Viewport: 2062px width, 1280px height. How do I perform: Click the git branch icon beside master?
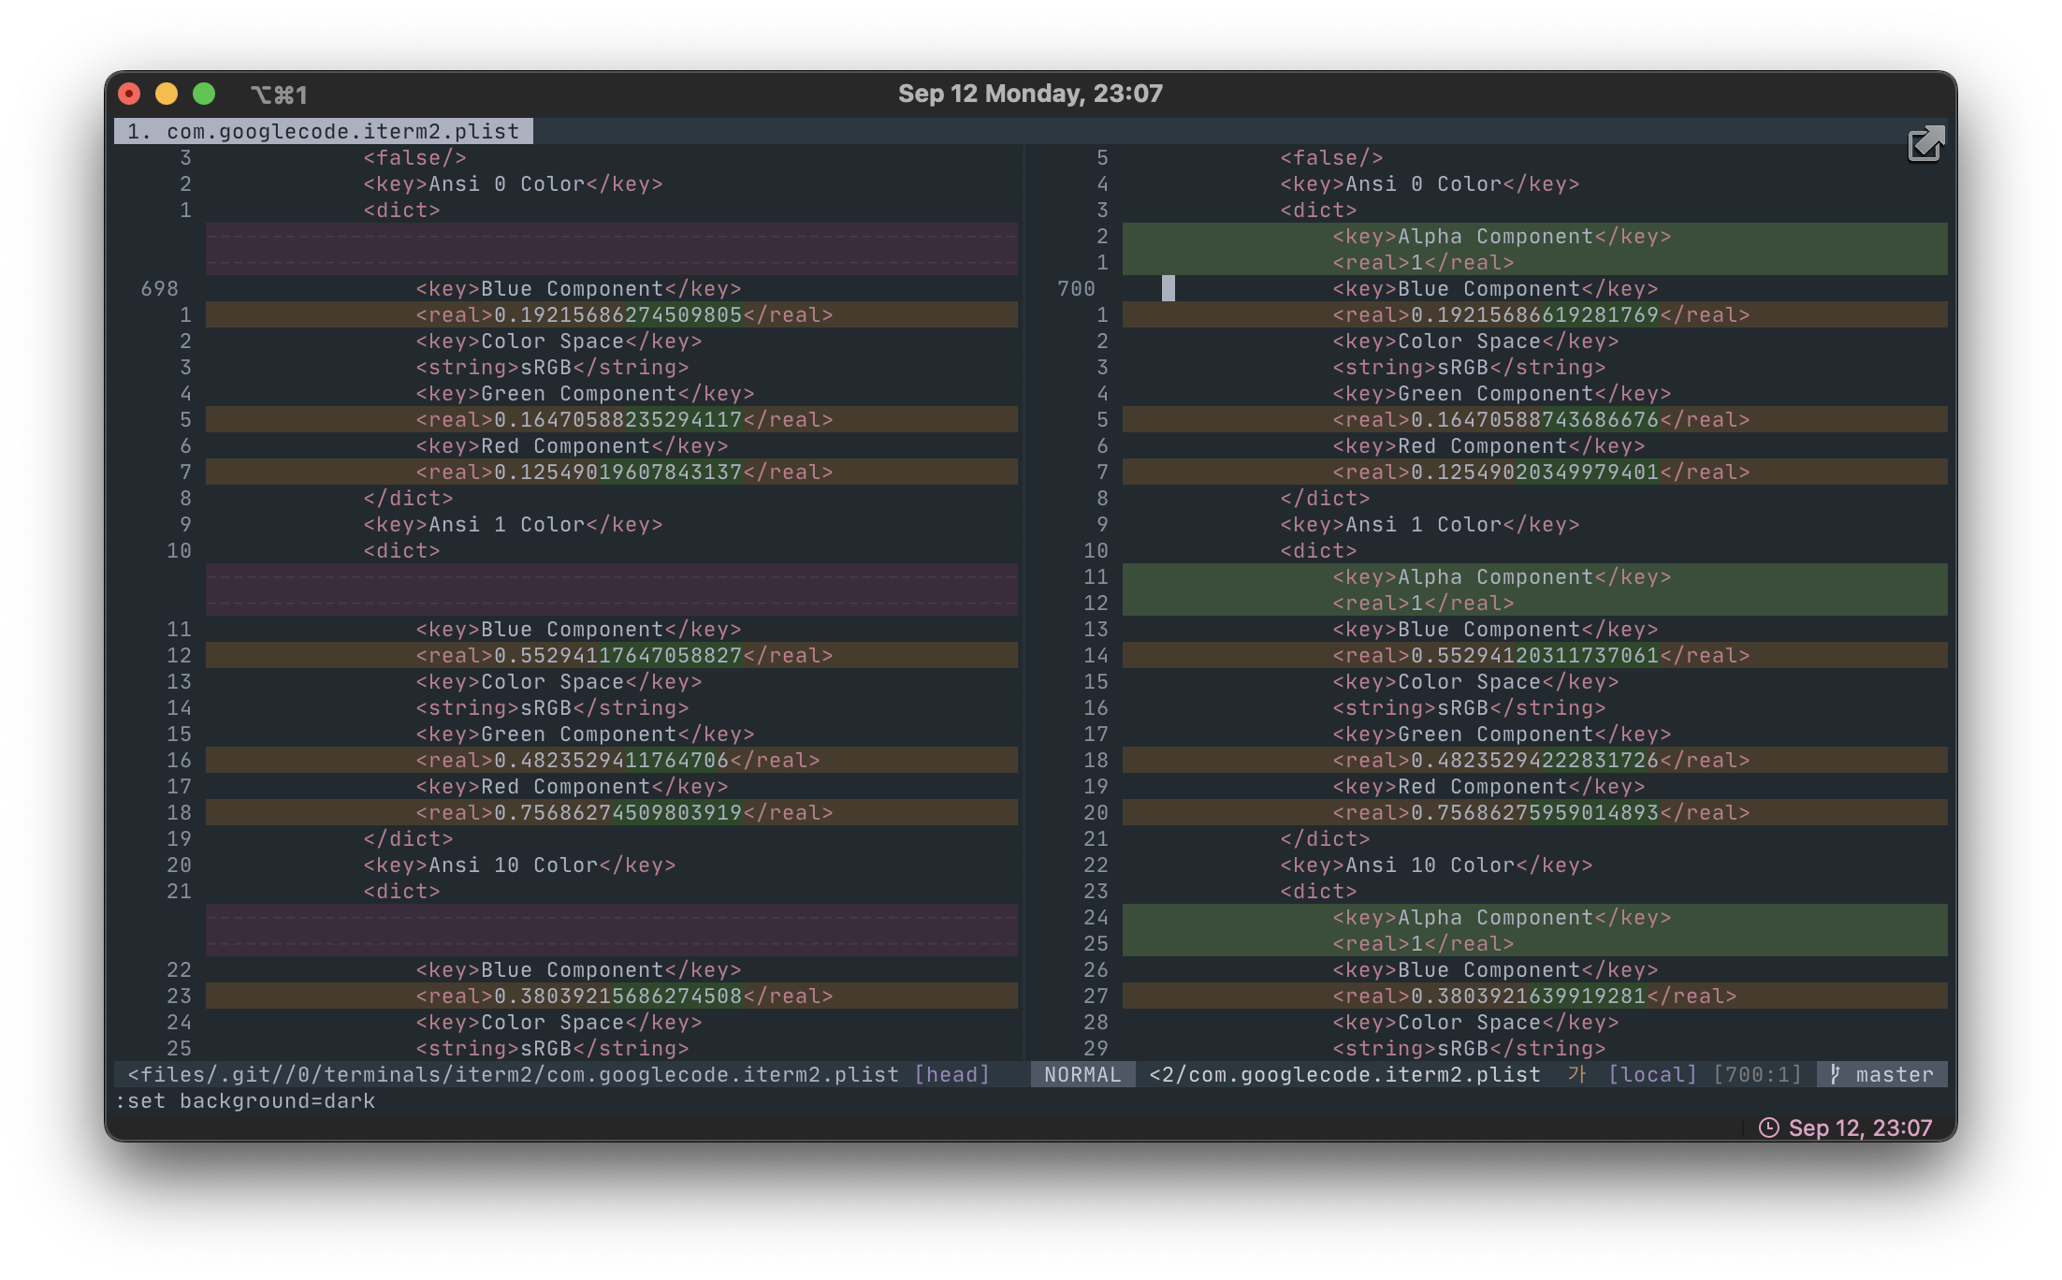pos(1835,1074)
